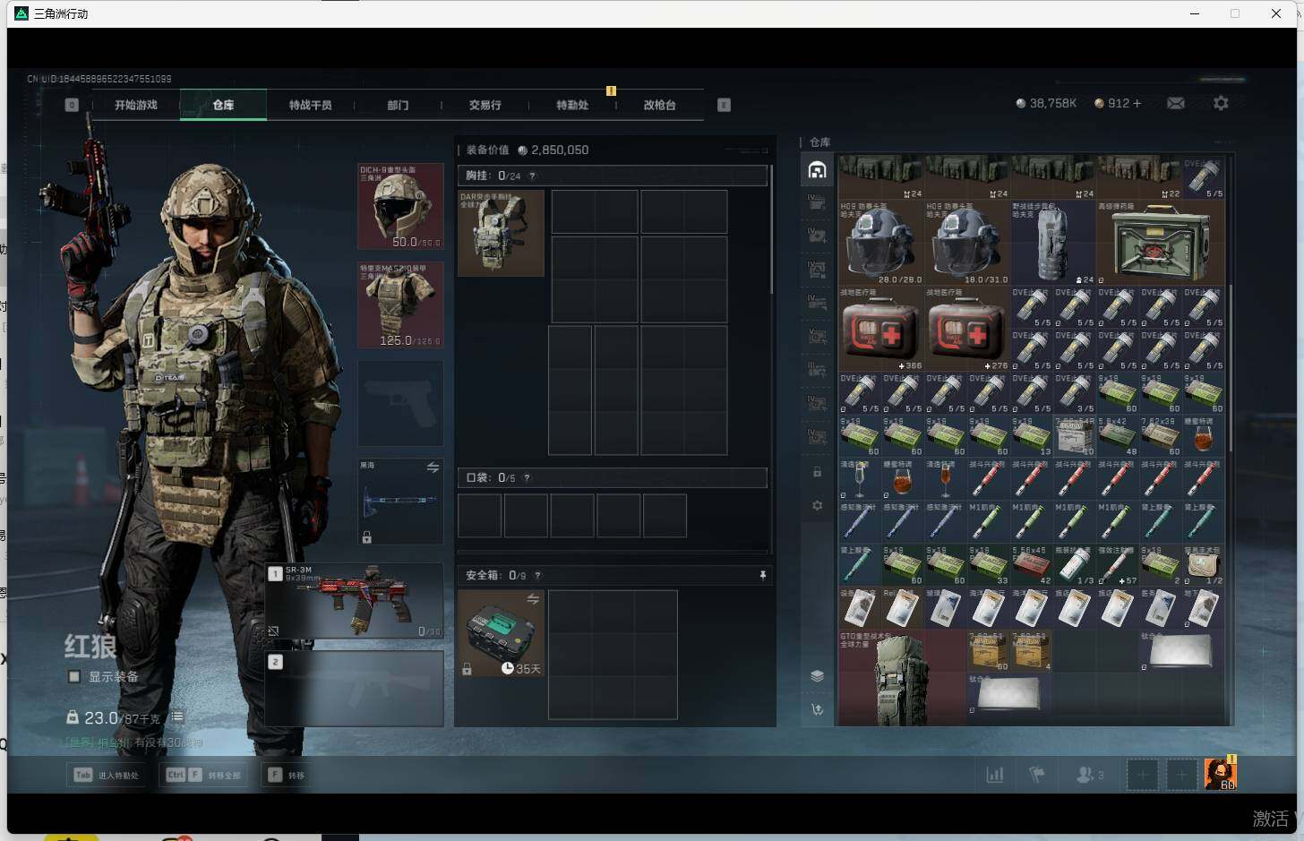Click the help icon beside the safe box label

click(538, 576)
